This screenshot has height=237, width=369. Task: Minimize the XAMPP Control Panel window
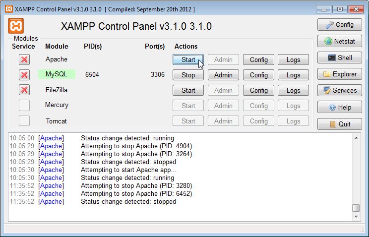(x=323, y=9)
